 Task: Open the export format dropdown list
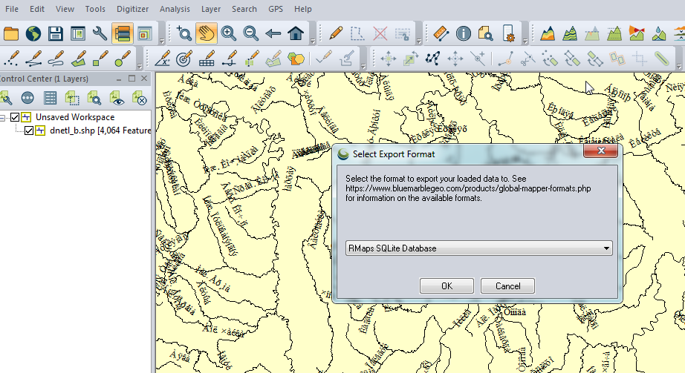click(606, 248)
